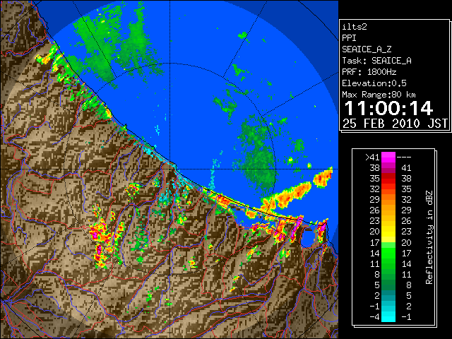
Task: Click the 'PPI' scan type text
Action: coord(349,38)
